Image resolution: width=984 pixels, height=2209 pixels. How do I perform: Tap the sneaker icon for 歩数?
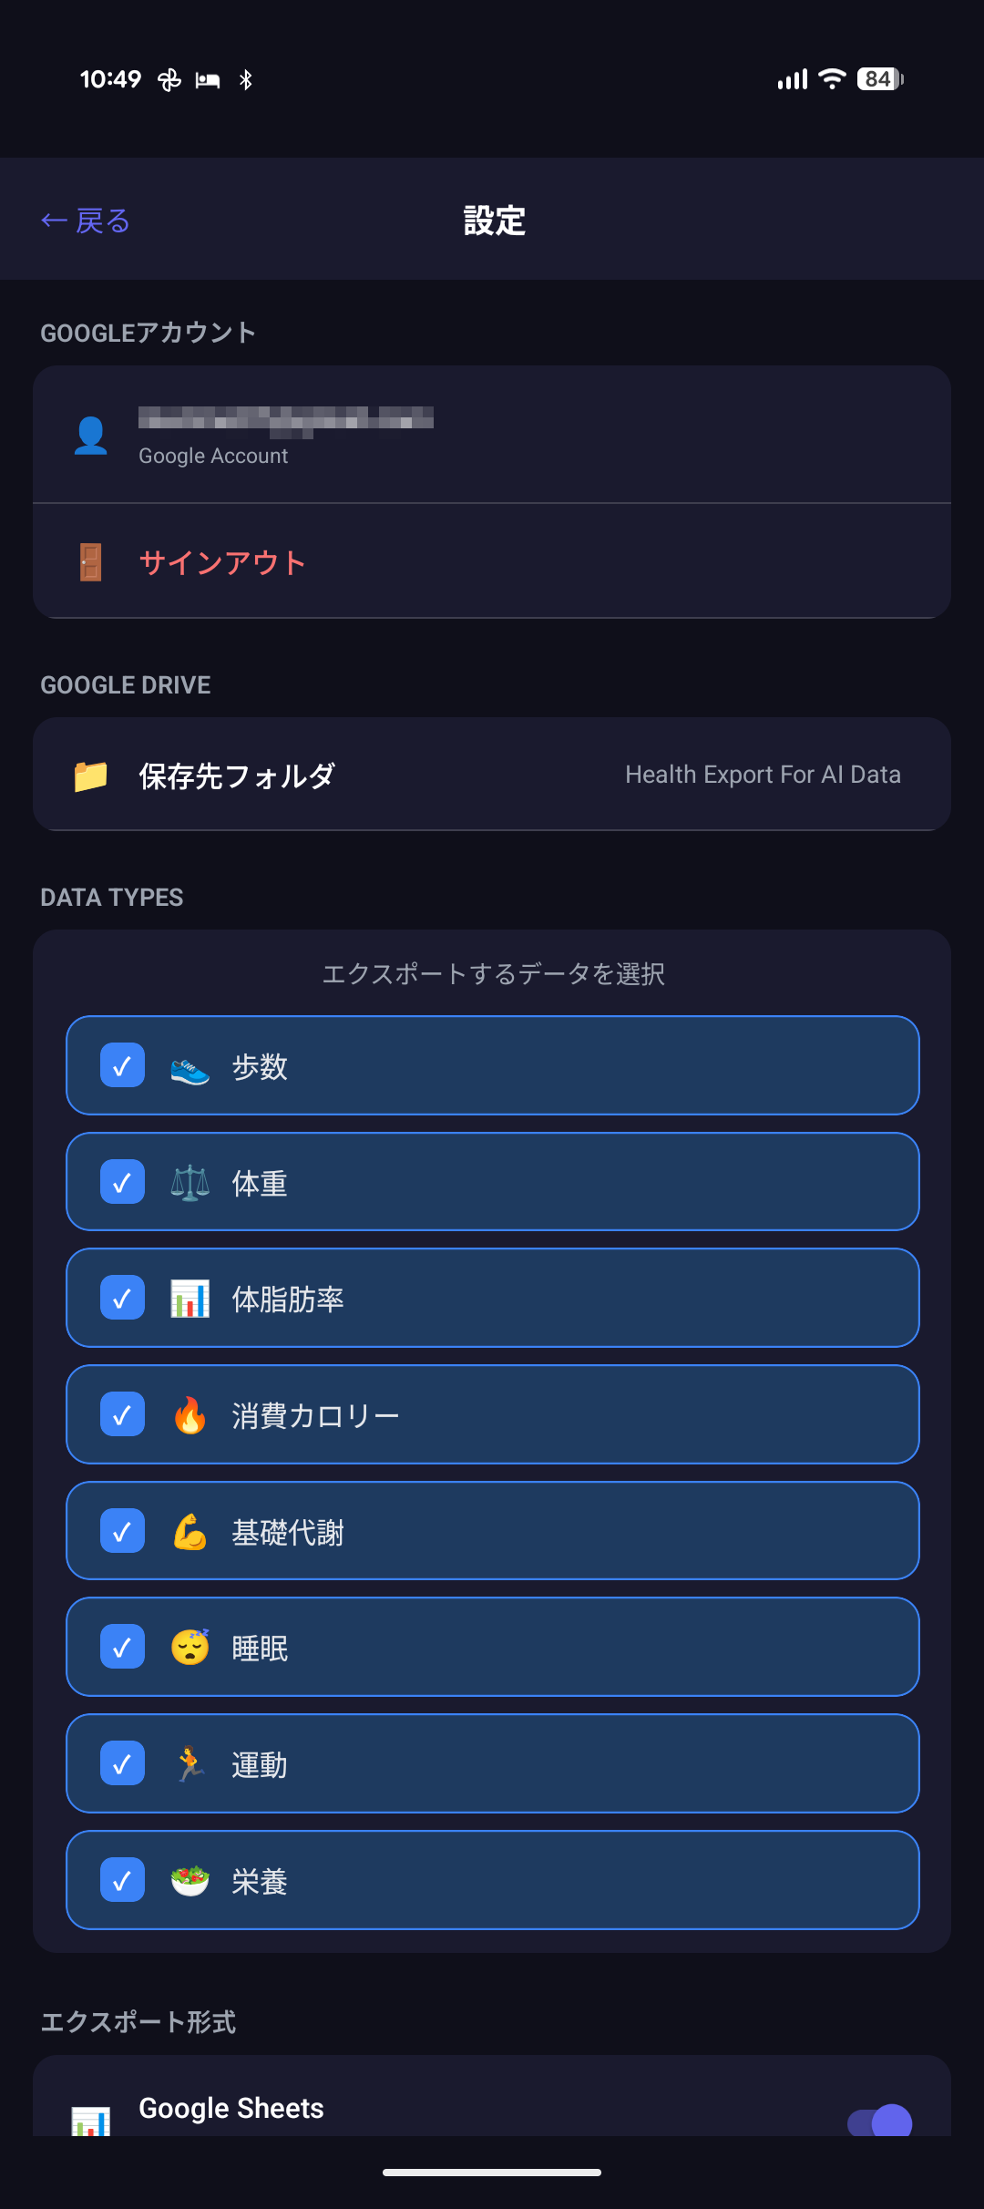click(190, 1067)
